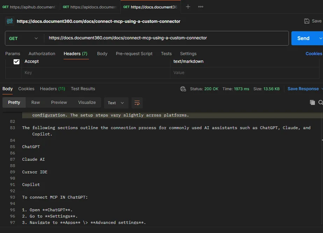Click the Status 200 OK indicator

204,89
